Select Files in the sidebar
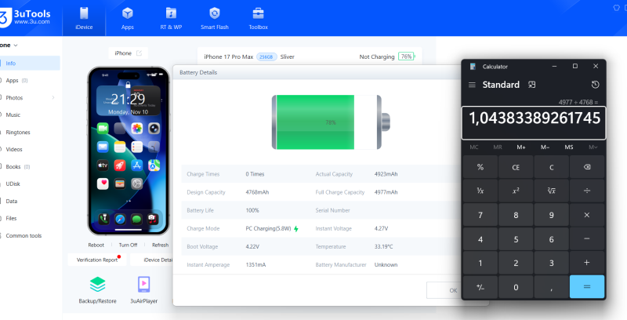Screen dimensions: 627x320 [x=11, y=218]
